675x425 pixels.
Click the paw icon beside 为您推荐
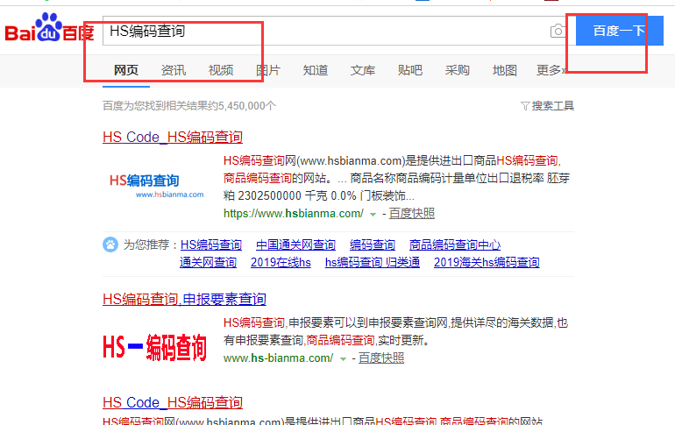click(110, 244)
